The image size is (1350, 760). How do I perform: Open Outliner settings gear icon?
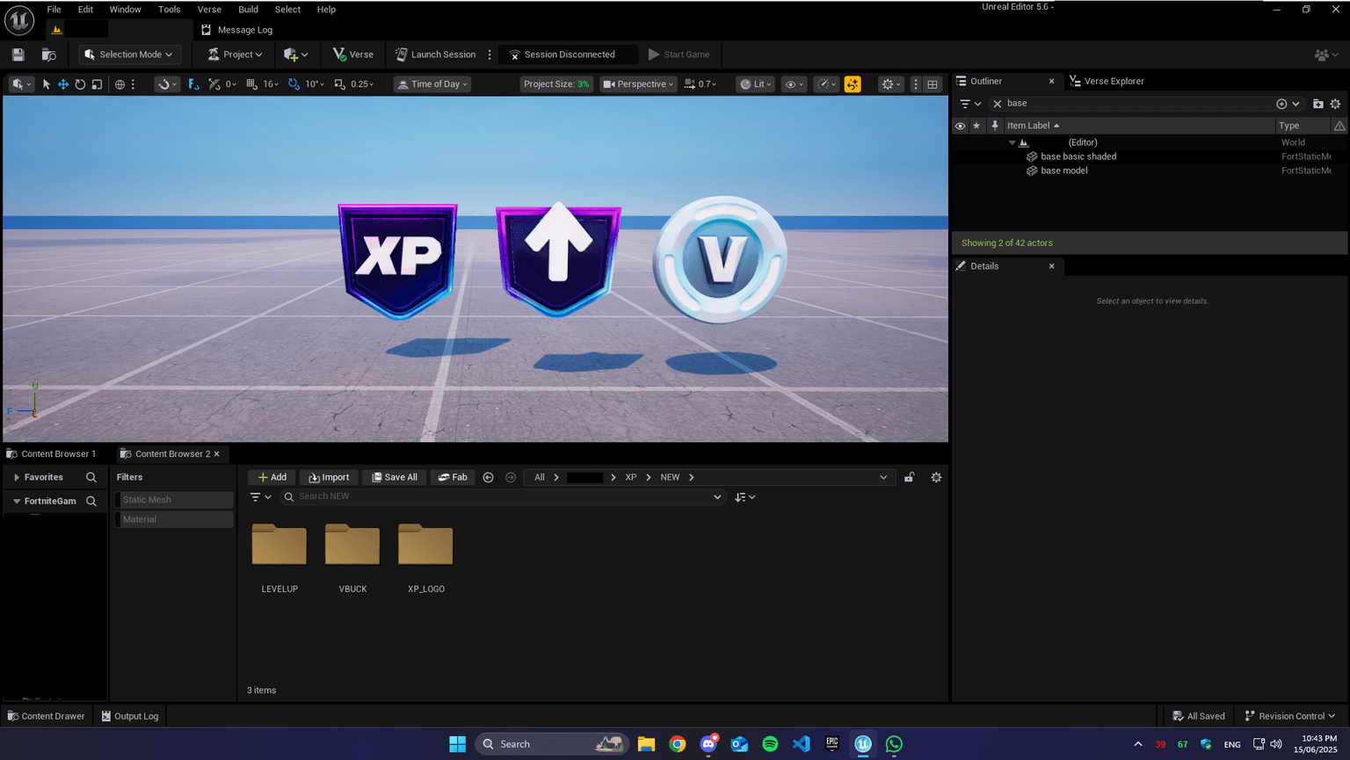tap(1335, 104)
